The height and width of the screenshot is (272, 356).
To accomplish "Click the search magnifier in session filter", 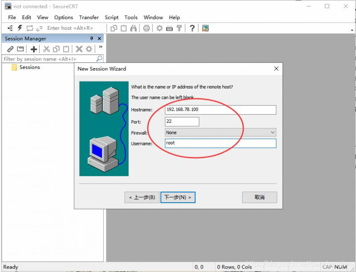I will (x=99, y=59).
